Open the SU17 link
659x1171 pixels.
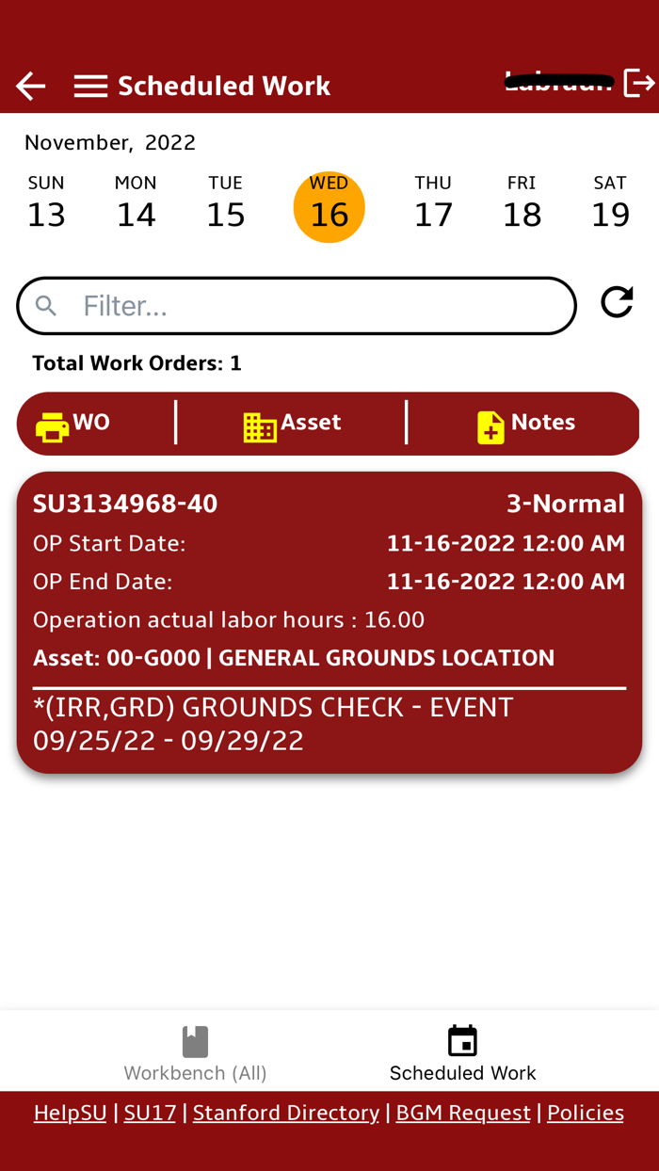[150, 1113]
